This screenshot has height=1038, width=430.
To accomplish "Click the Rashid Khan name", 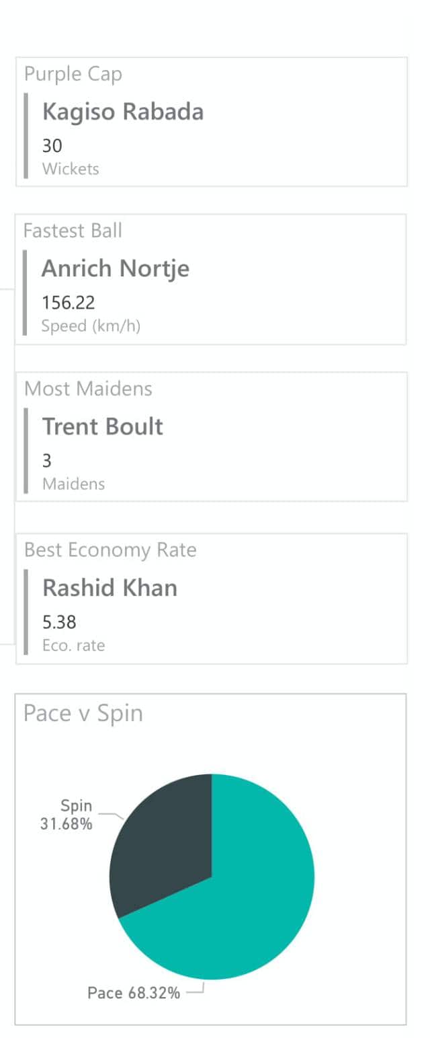I will point(110,588).
